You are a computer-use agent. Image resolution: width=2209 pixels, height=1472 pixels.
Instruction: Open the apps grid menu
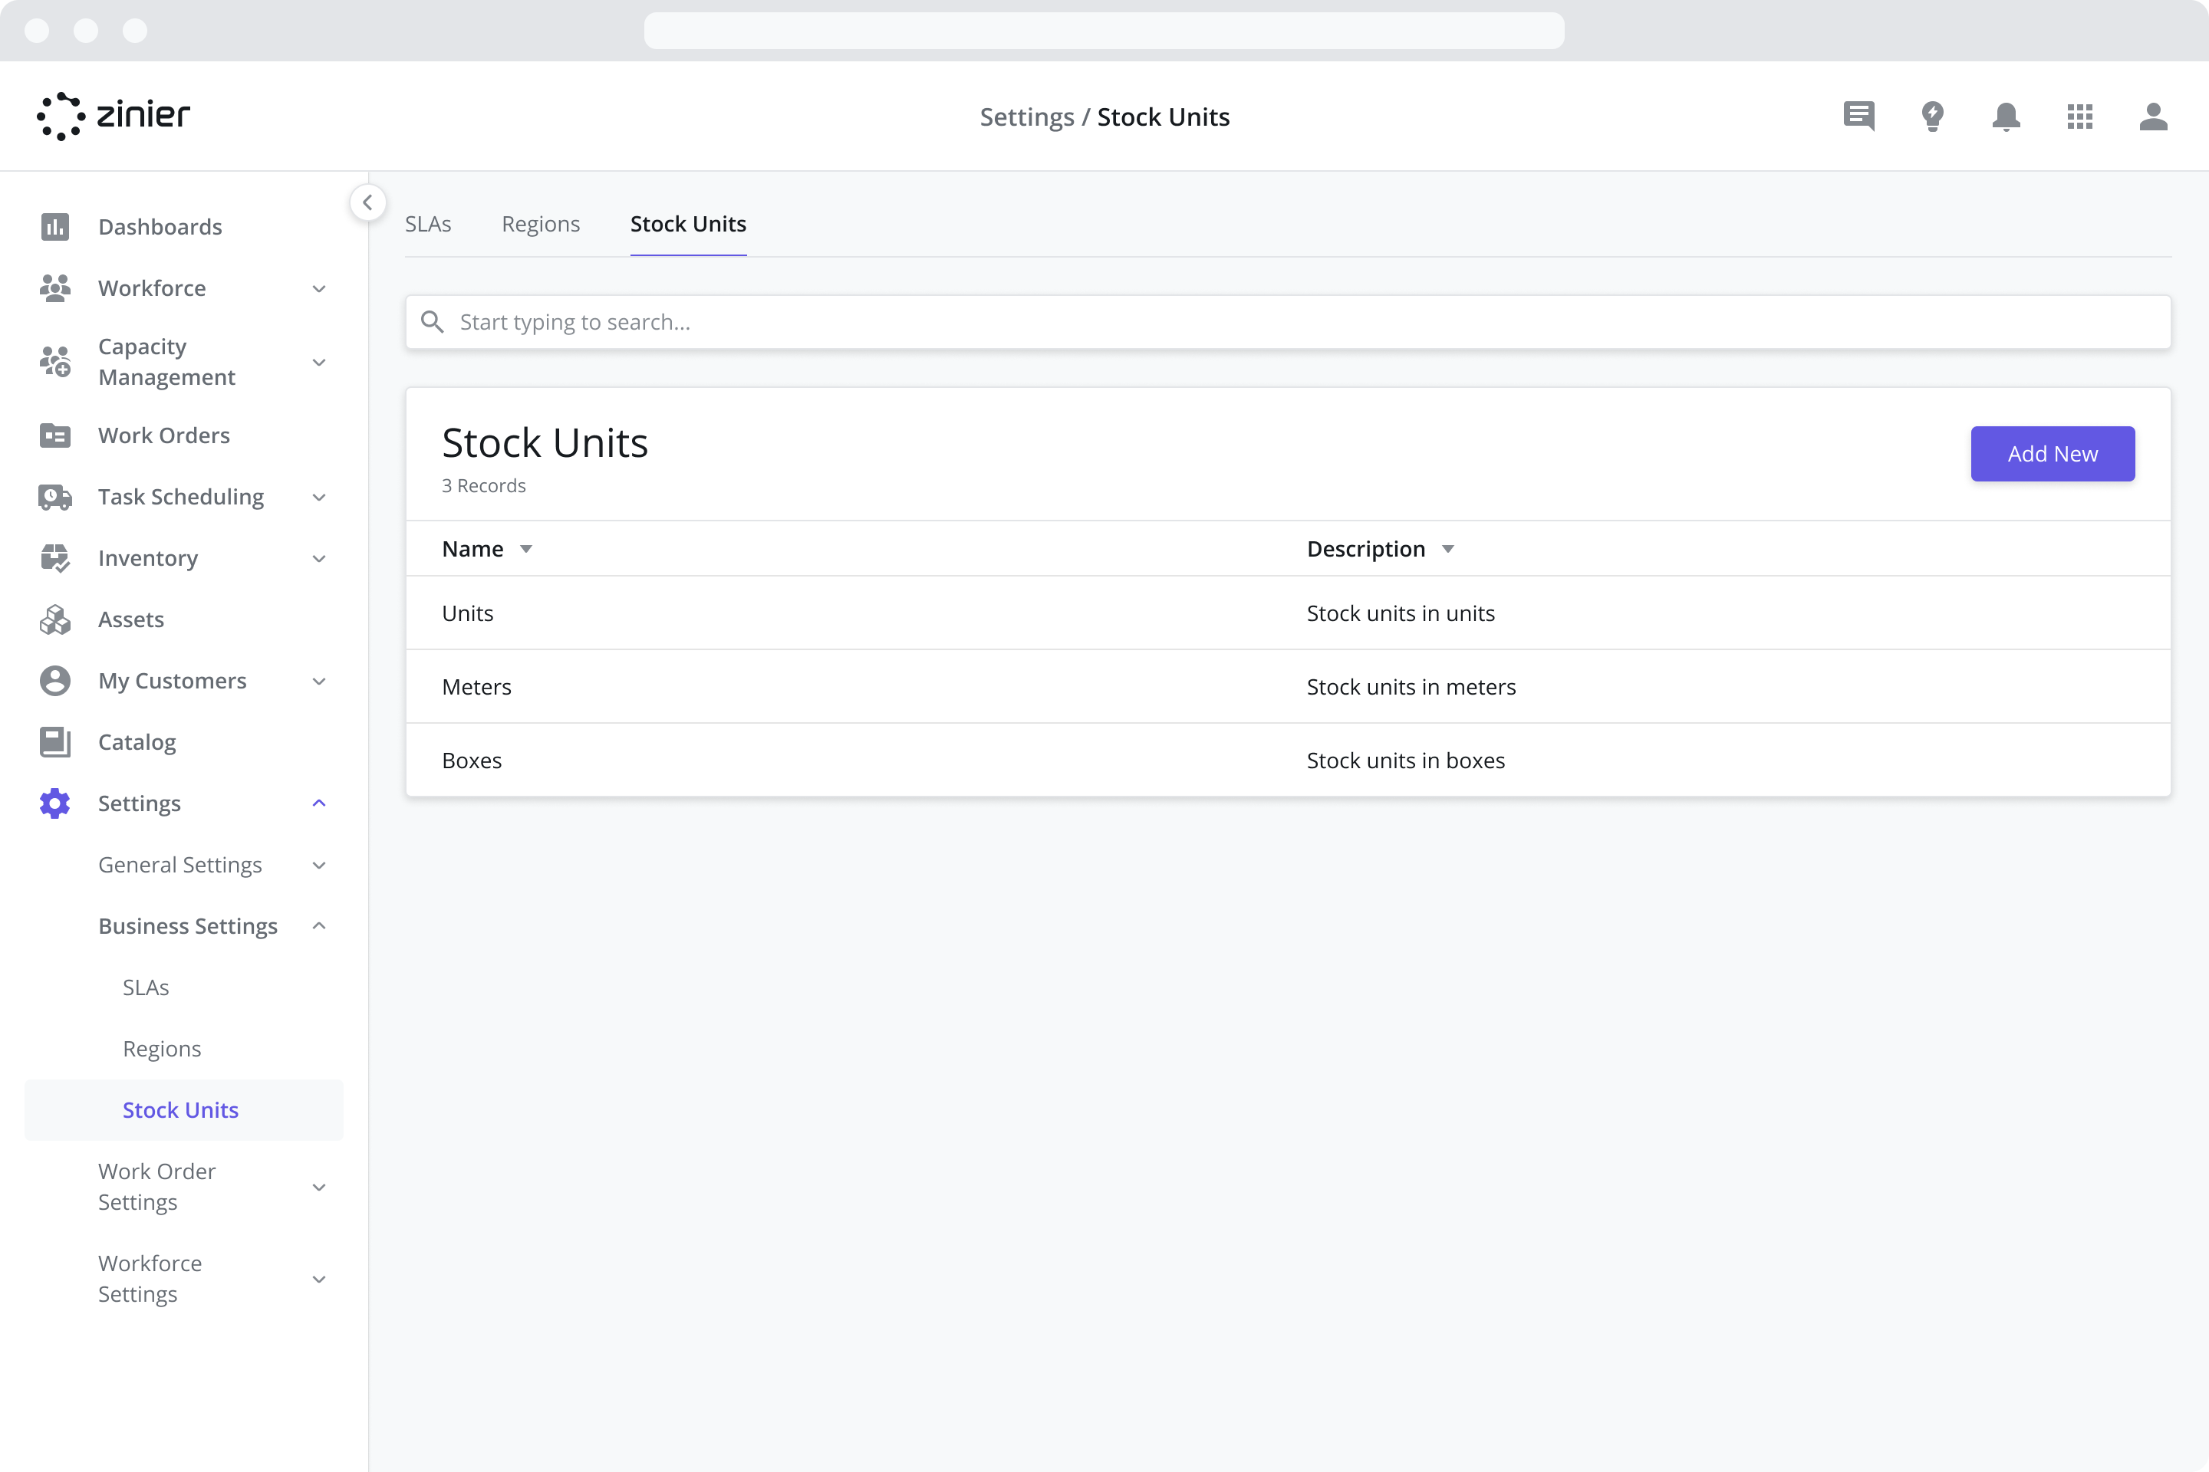2079,117
